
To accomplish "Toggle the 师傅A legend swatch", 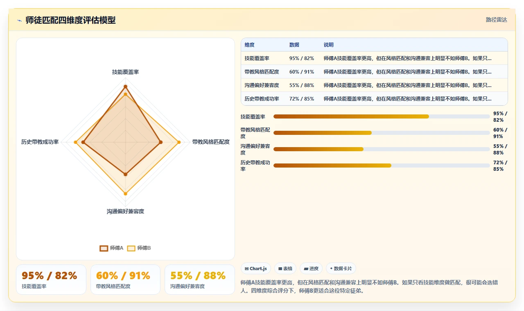I will tap(104, 248).
